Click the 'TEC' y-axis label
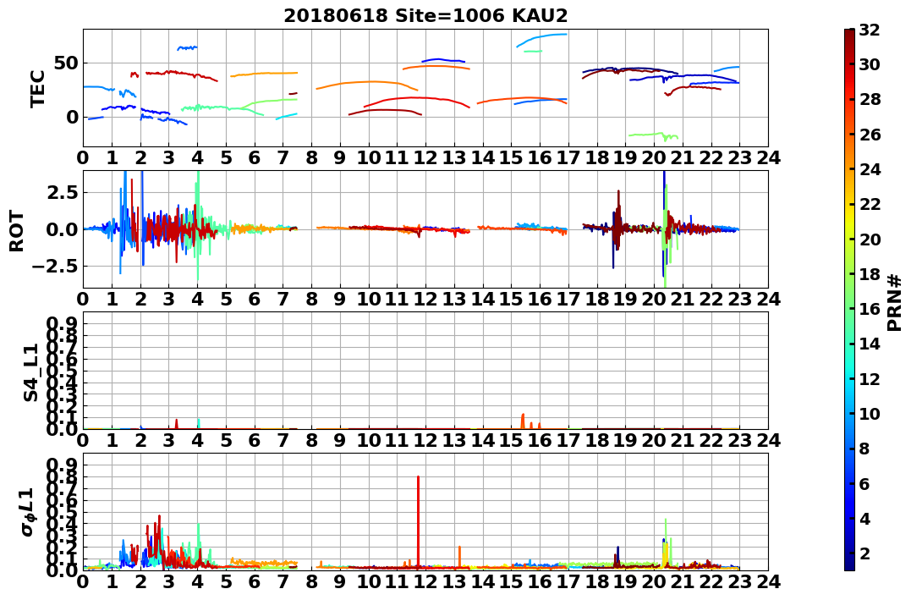911x600 pixels. coord(37,88)
